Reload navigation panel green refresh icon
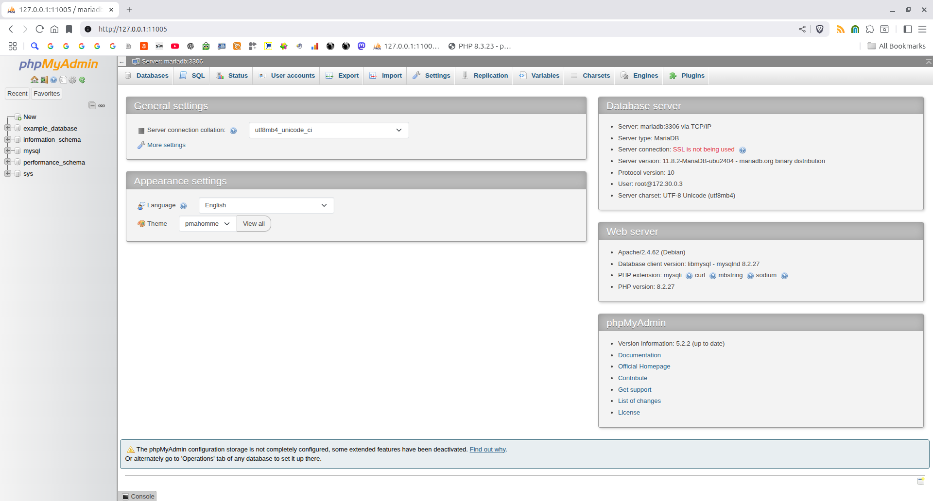The width and height of the screenshot is (933, 501). click(82, 80)
